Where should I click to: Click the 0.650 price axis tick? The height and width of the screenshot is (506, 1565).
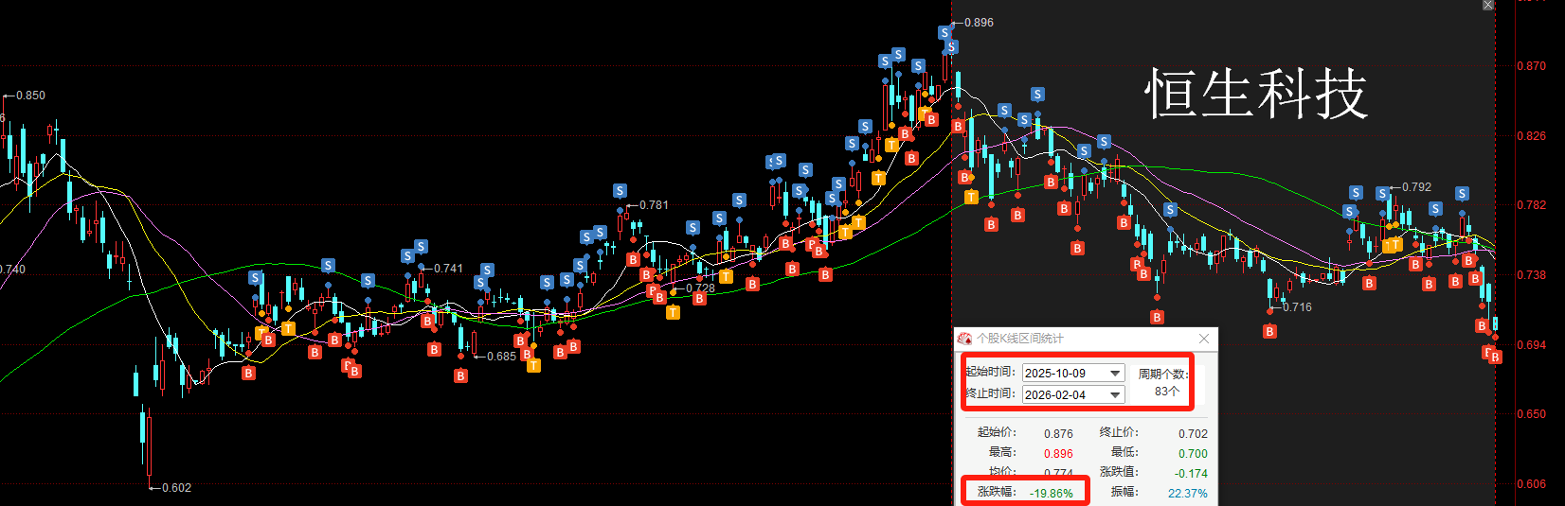1531,414
